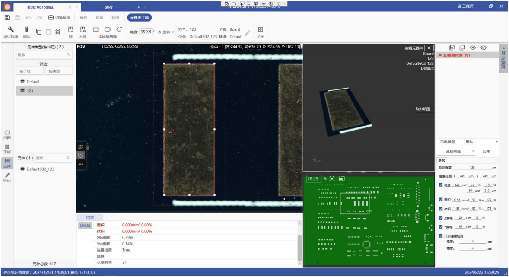The image size is (509, 277).
Task: Open the 结果 results tab
Action: coord(90,217)
